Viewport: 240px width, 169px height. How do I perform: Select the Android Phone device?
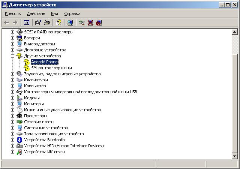click(x=44, y=62)
